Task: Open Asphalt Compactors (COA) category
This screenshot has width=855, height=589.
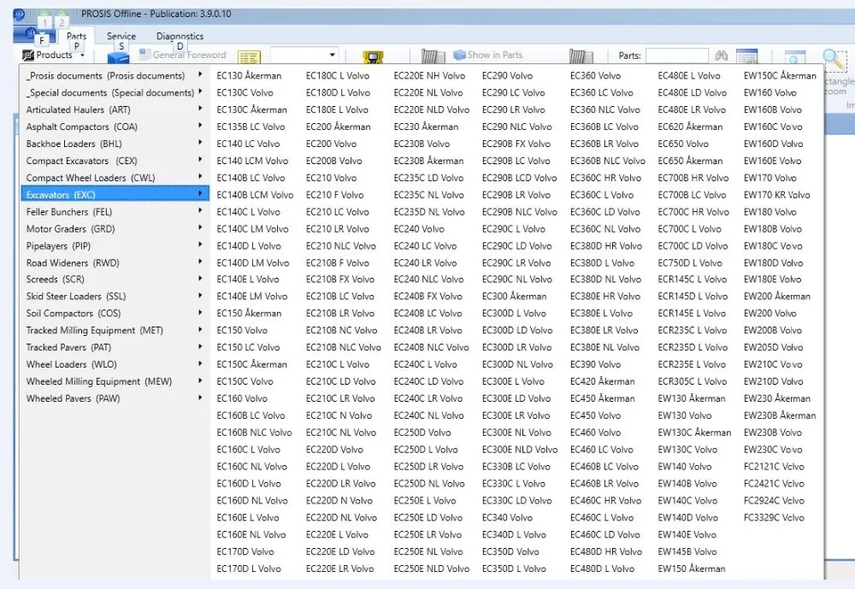Action: tap(115, 127)
